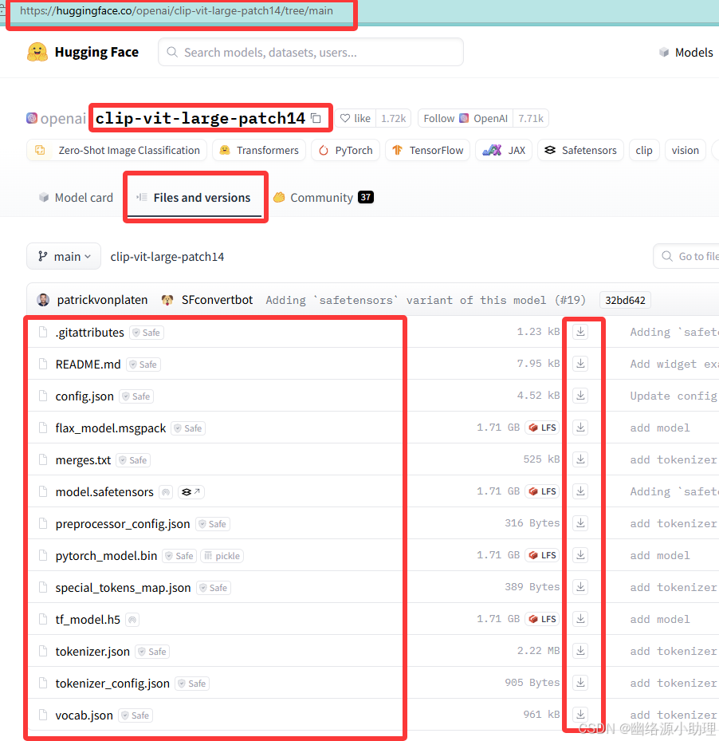The width and height of the screenshot is (719, 741).
Task: Click the JAX tag
Action: 504,150
